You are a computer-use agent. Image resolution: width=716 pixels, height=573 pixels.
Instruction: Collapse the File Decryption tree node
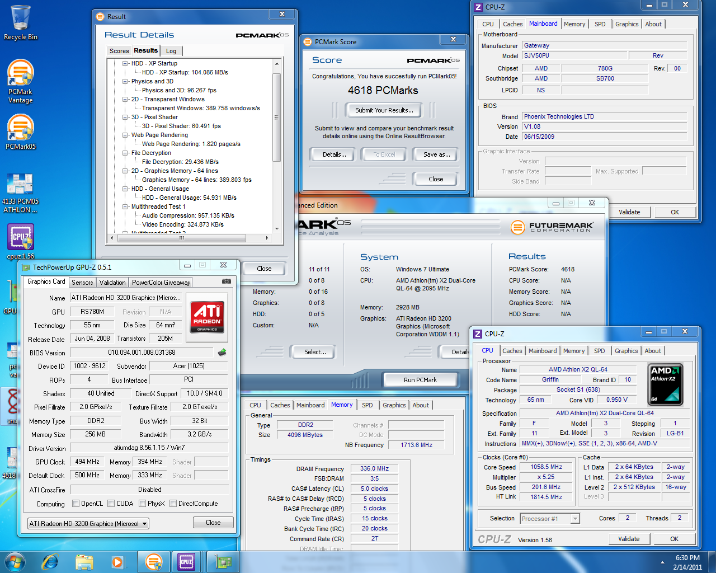[x=125, y=153]
